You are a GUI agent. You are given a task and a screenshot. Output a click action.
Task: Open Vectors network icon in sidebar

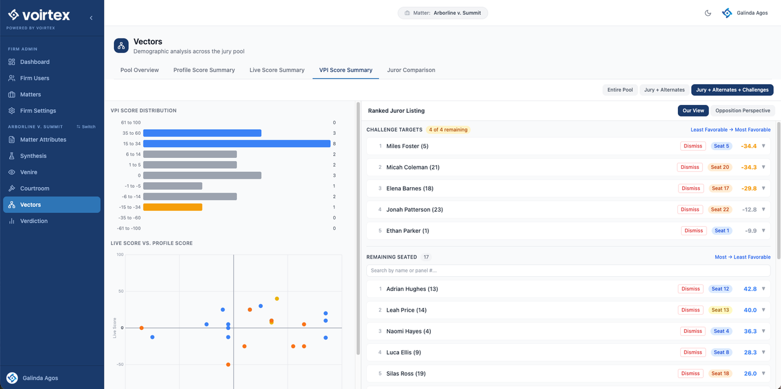12,205
